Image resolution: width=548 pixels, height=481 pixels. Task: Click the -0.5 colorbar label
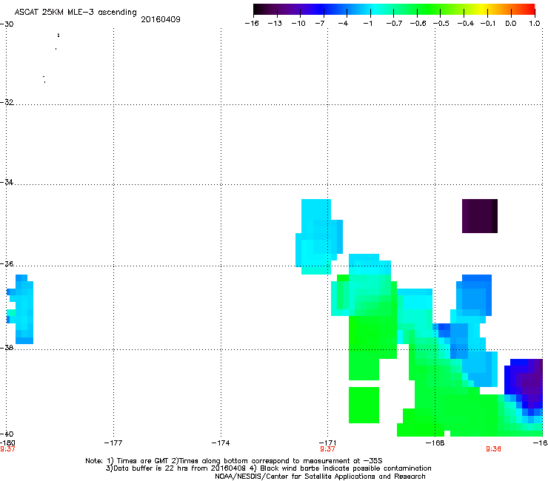click(x=441, y=24)
